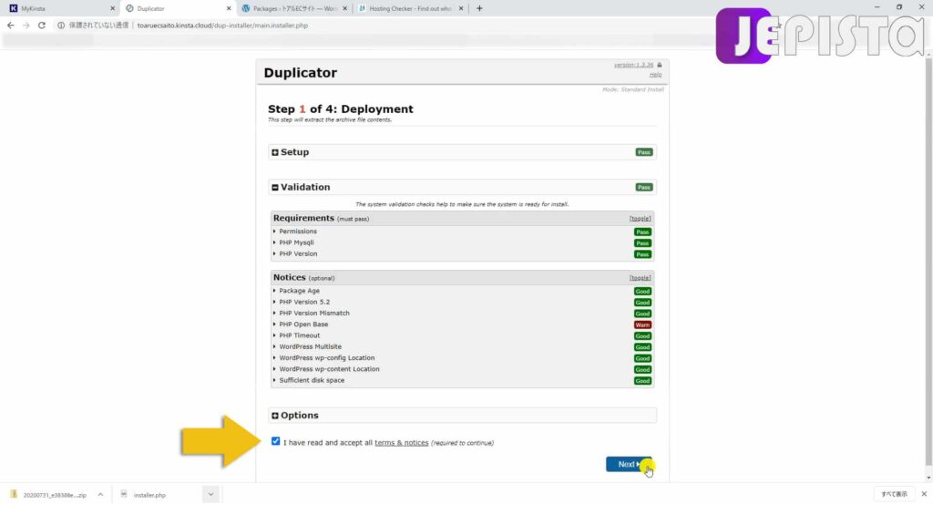Switch to the Duplicator tab
933x505 pixels.
pyautogui.click(x=178, y=8)
